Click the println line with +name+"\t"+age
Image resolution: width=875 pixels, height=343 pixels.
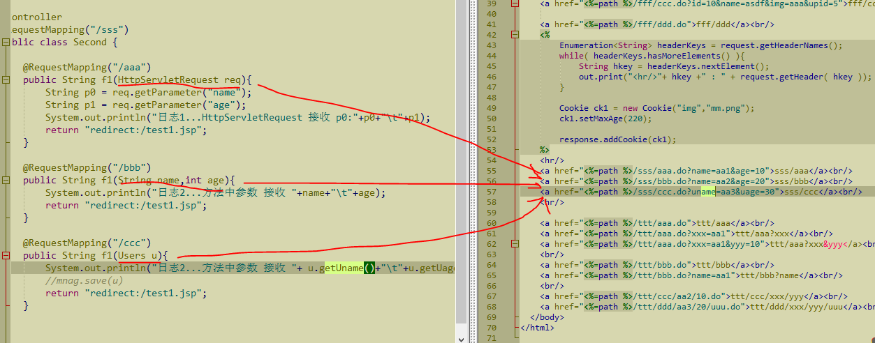(x=215, y=193)
